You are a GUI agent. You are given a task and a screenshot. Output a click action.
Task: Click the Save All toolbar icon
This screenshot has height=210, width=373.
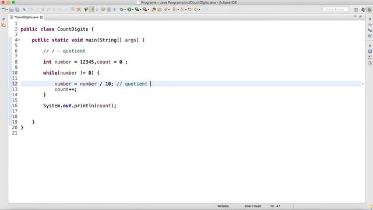tap(17, 9)
